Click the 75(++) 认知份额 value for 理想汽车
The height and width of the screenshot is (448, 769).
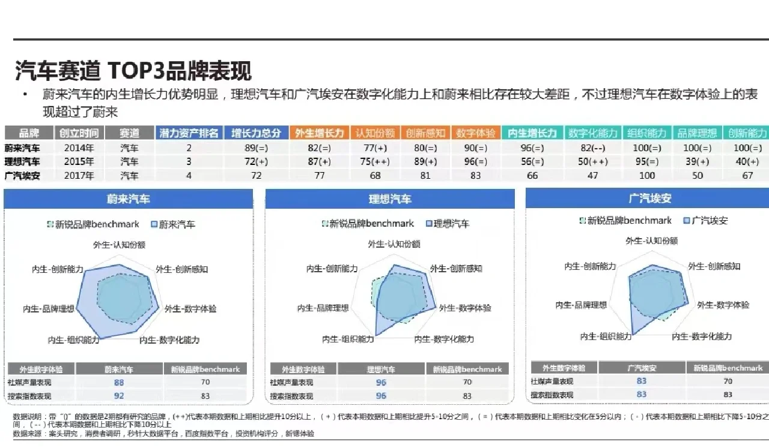pyautogui.click(x=375, y=162)
